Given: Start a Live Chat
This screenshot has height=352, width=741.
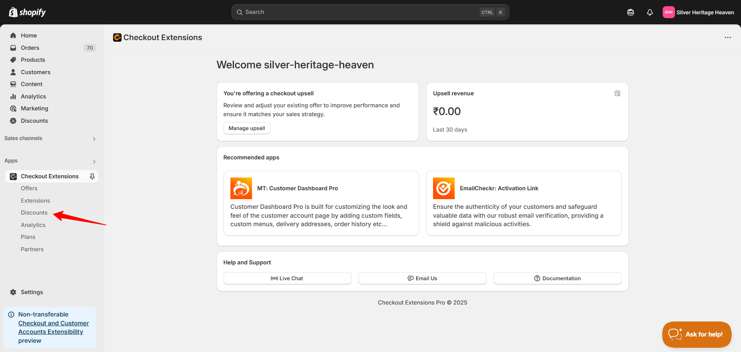Looking at the screenshot, I should (x=288, y=278).
